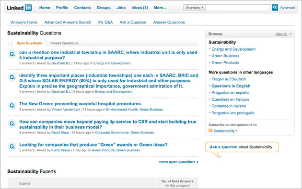
Task: Open the Environmental Health category link
Action: click(122, 110)
